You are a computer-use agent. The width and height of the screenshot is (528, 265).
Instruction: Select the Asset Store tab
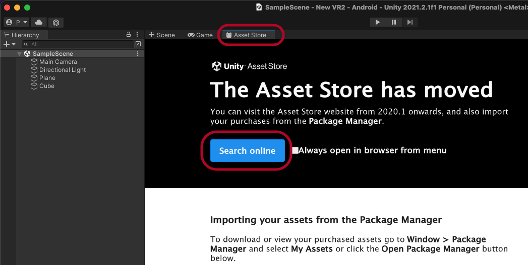pos(249,35)
